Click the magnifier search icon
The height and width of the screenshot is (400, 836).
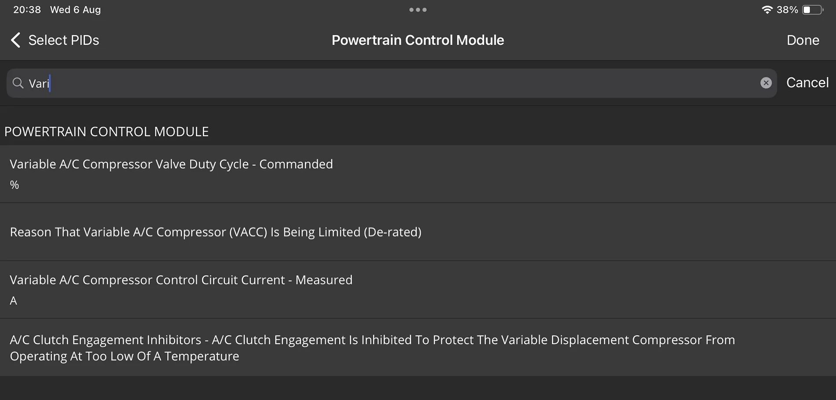[x=18, y=83]
